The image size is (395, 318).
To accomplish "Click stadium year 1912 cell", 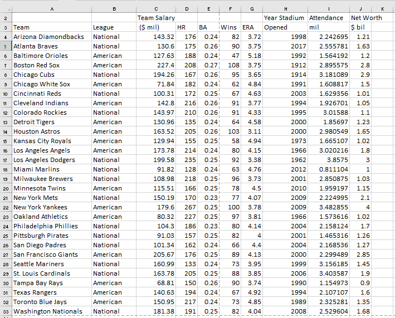I will 285,66.
